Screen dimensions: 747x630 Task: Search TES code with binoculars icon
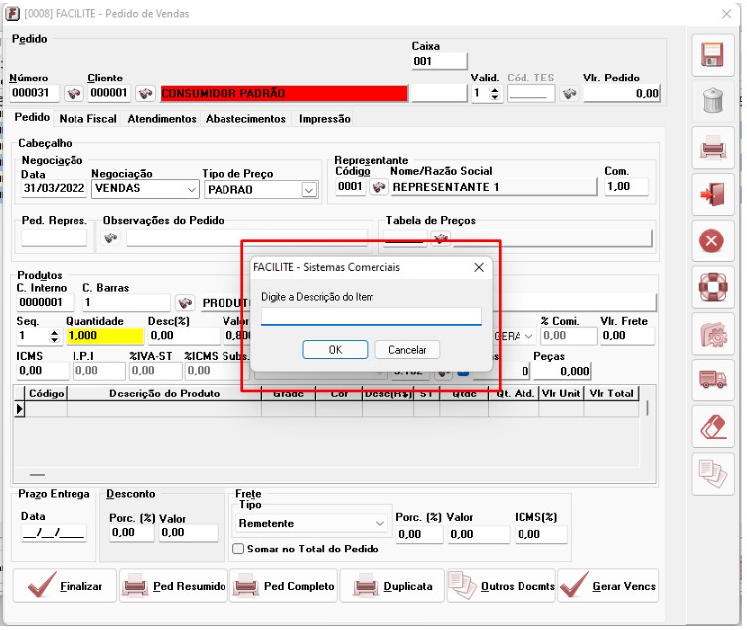pos(569,93)
